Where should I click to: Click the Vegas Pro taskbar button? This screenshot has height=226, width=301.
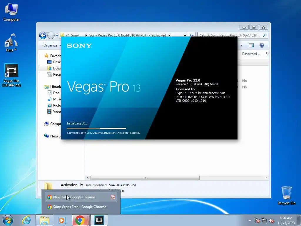99,220
